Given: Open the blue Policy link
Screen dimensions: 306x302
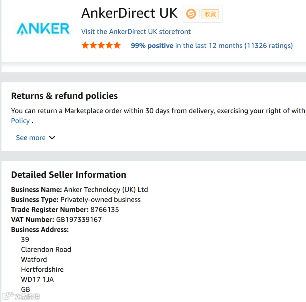Looking at the screenshot, I should [x=20, y=121].
